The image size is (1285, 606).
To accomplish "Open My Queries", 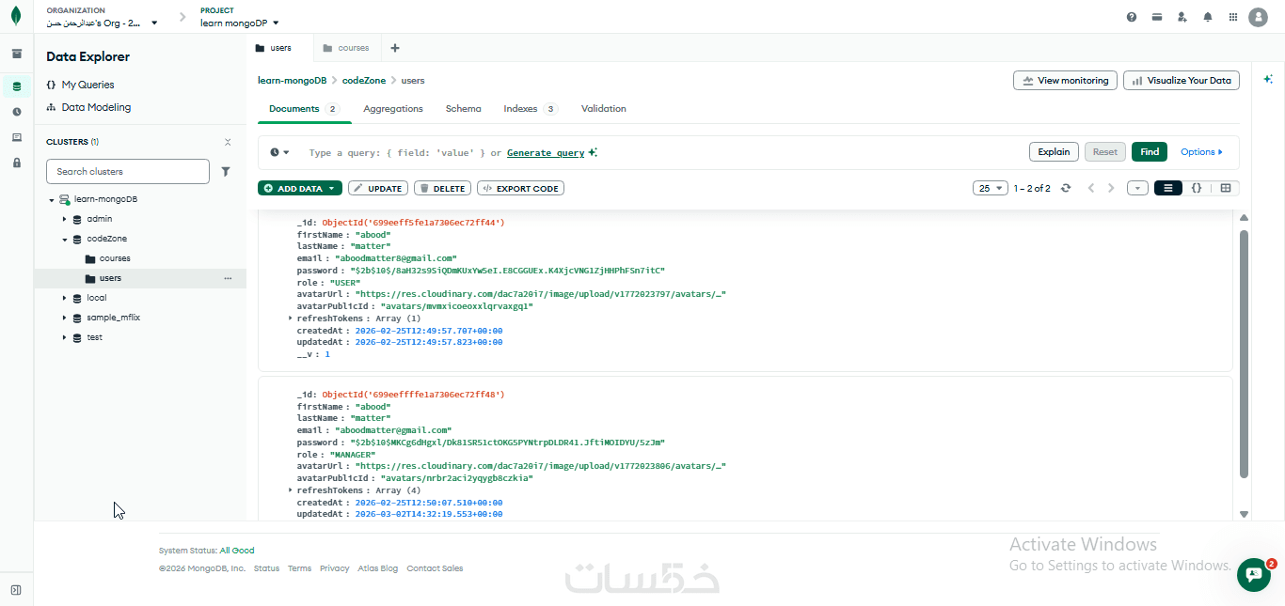I will click(87, 85).
